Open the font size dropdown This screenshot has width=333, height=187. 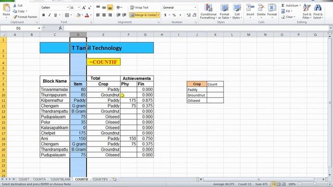[x=79, y=8]
